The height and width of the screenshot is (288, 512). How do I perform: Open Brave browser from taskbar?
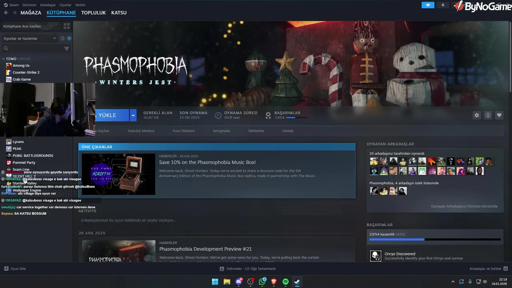pyautogui.click(x=274, y=282)
